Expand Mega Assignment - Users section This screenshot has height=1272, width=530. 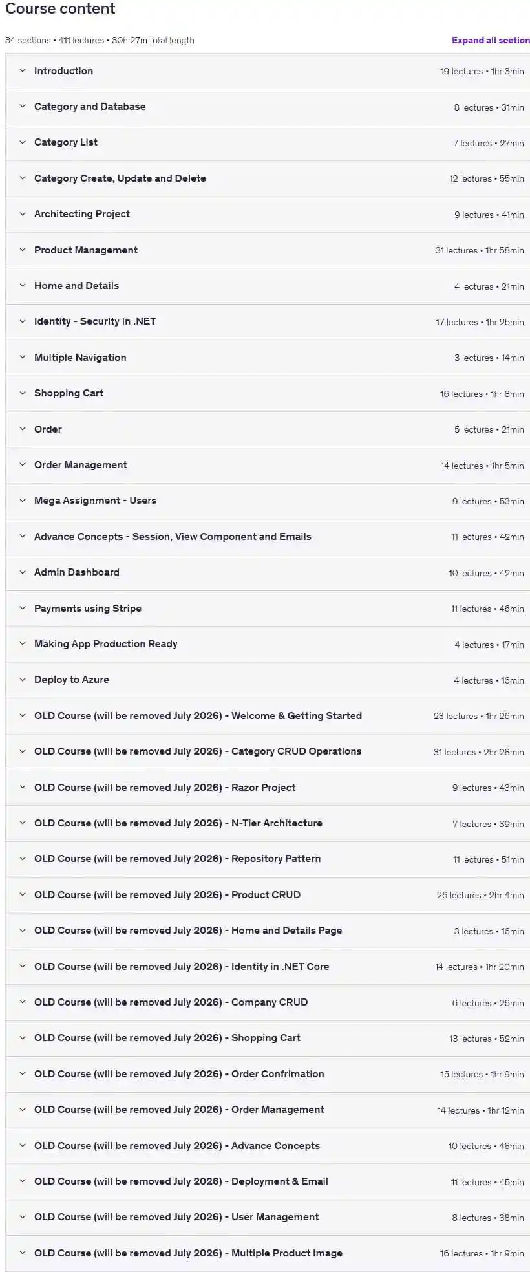click(x=268, y=501)
